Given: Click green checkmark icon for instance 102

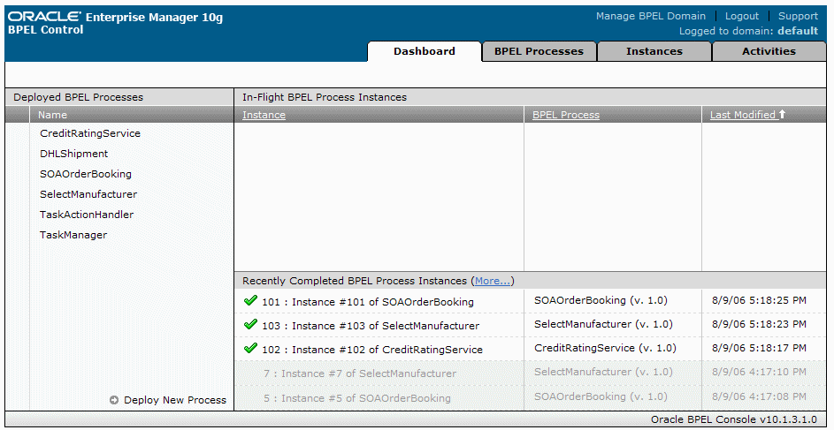Looking at the screenshot, I should pyautogui.click(x=250, y=348).
